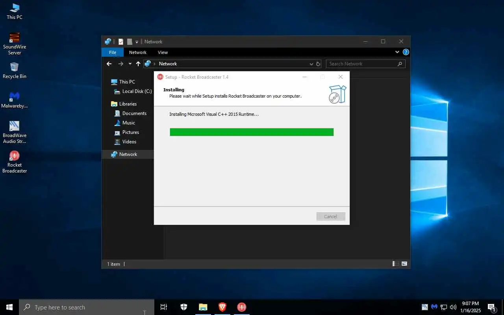Refresh the Network folder view

click(x=318, y=64)
